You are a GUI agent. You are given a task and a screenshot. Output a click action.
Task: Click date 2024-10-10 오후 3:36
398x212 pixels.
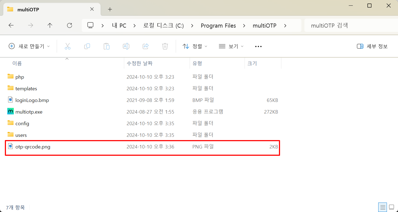coord(150,147)
